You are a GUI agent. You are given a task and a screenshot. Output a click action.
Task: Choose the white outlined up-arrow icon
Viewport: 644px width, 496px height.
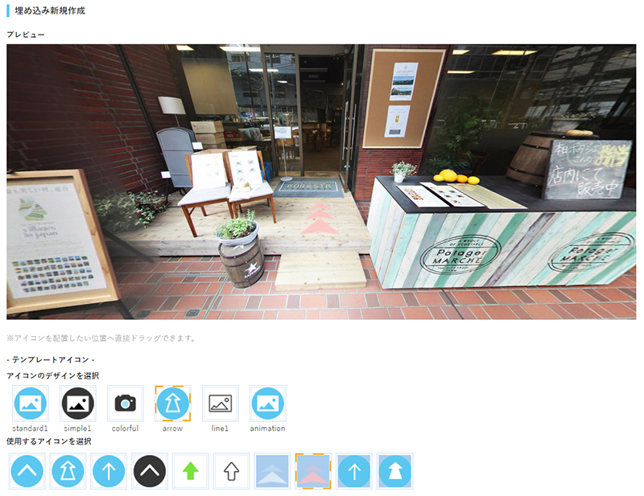(232, 471)
